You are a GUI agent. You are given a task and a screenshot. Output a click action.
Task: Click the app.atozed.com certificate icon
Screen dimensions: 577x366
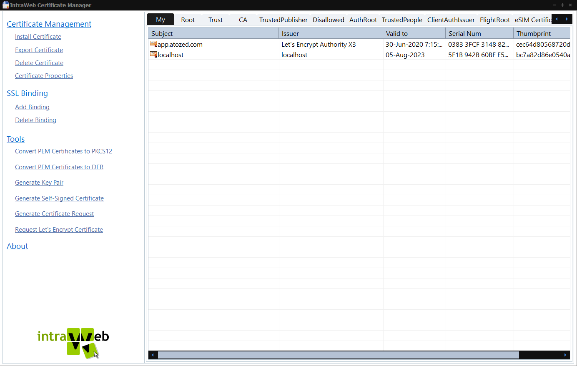pos(153,44)
